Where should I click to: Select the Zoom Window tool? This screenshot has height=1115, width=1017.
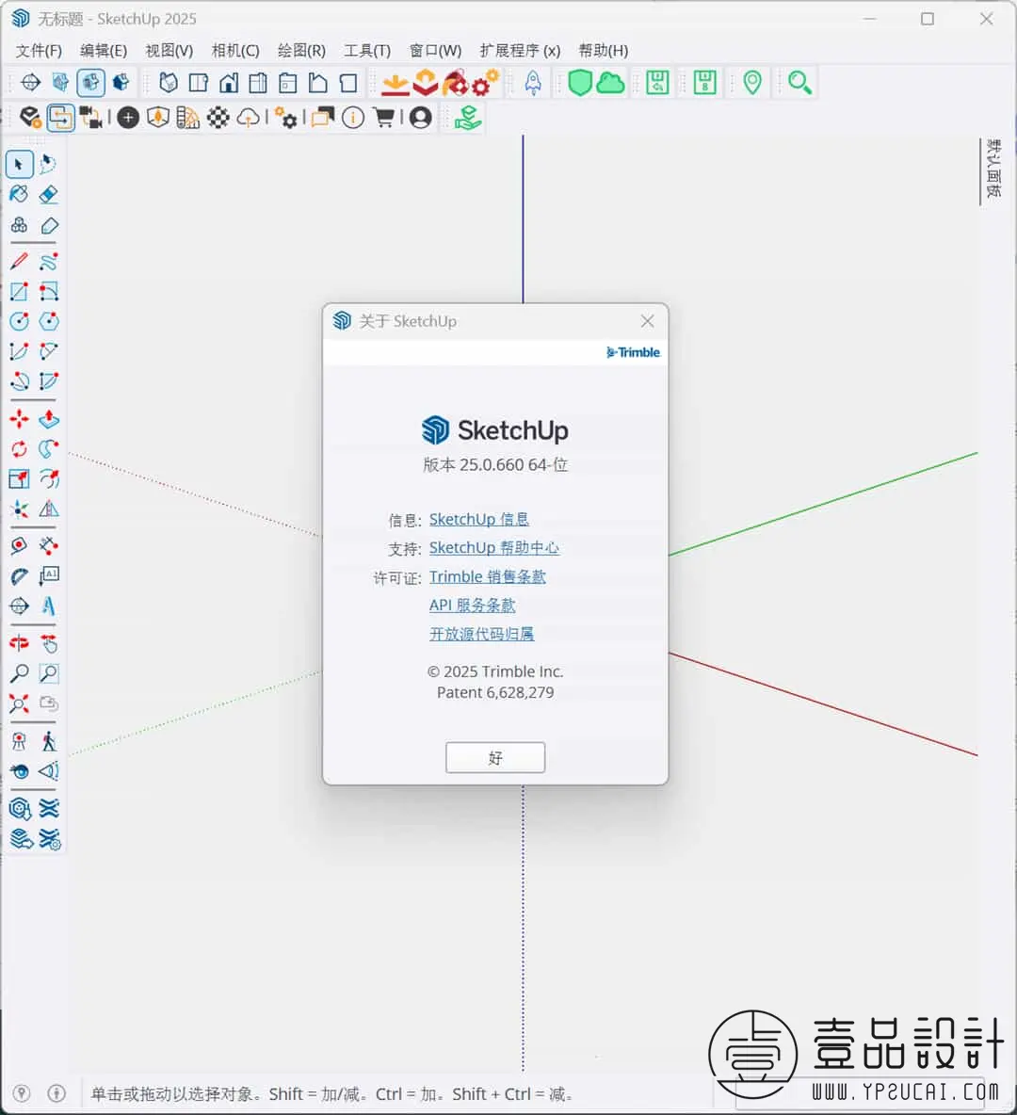coord(48,673)
